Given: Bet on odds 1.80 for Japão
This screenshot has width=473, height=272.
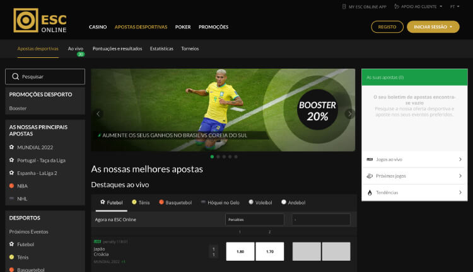Looking at the screenshot, I should (240, 251).
